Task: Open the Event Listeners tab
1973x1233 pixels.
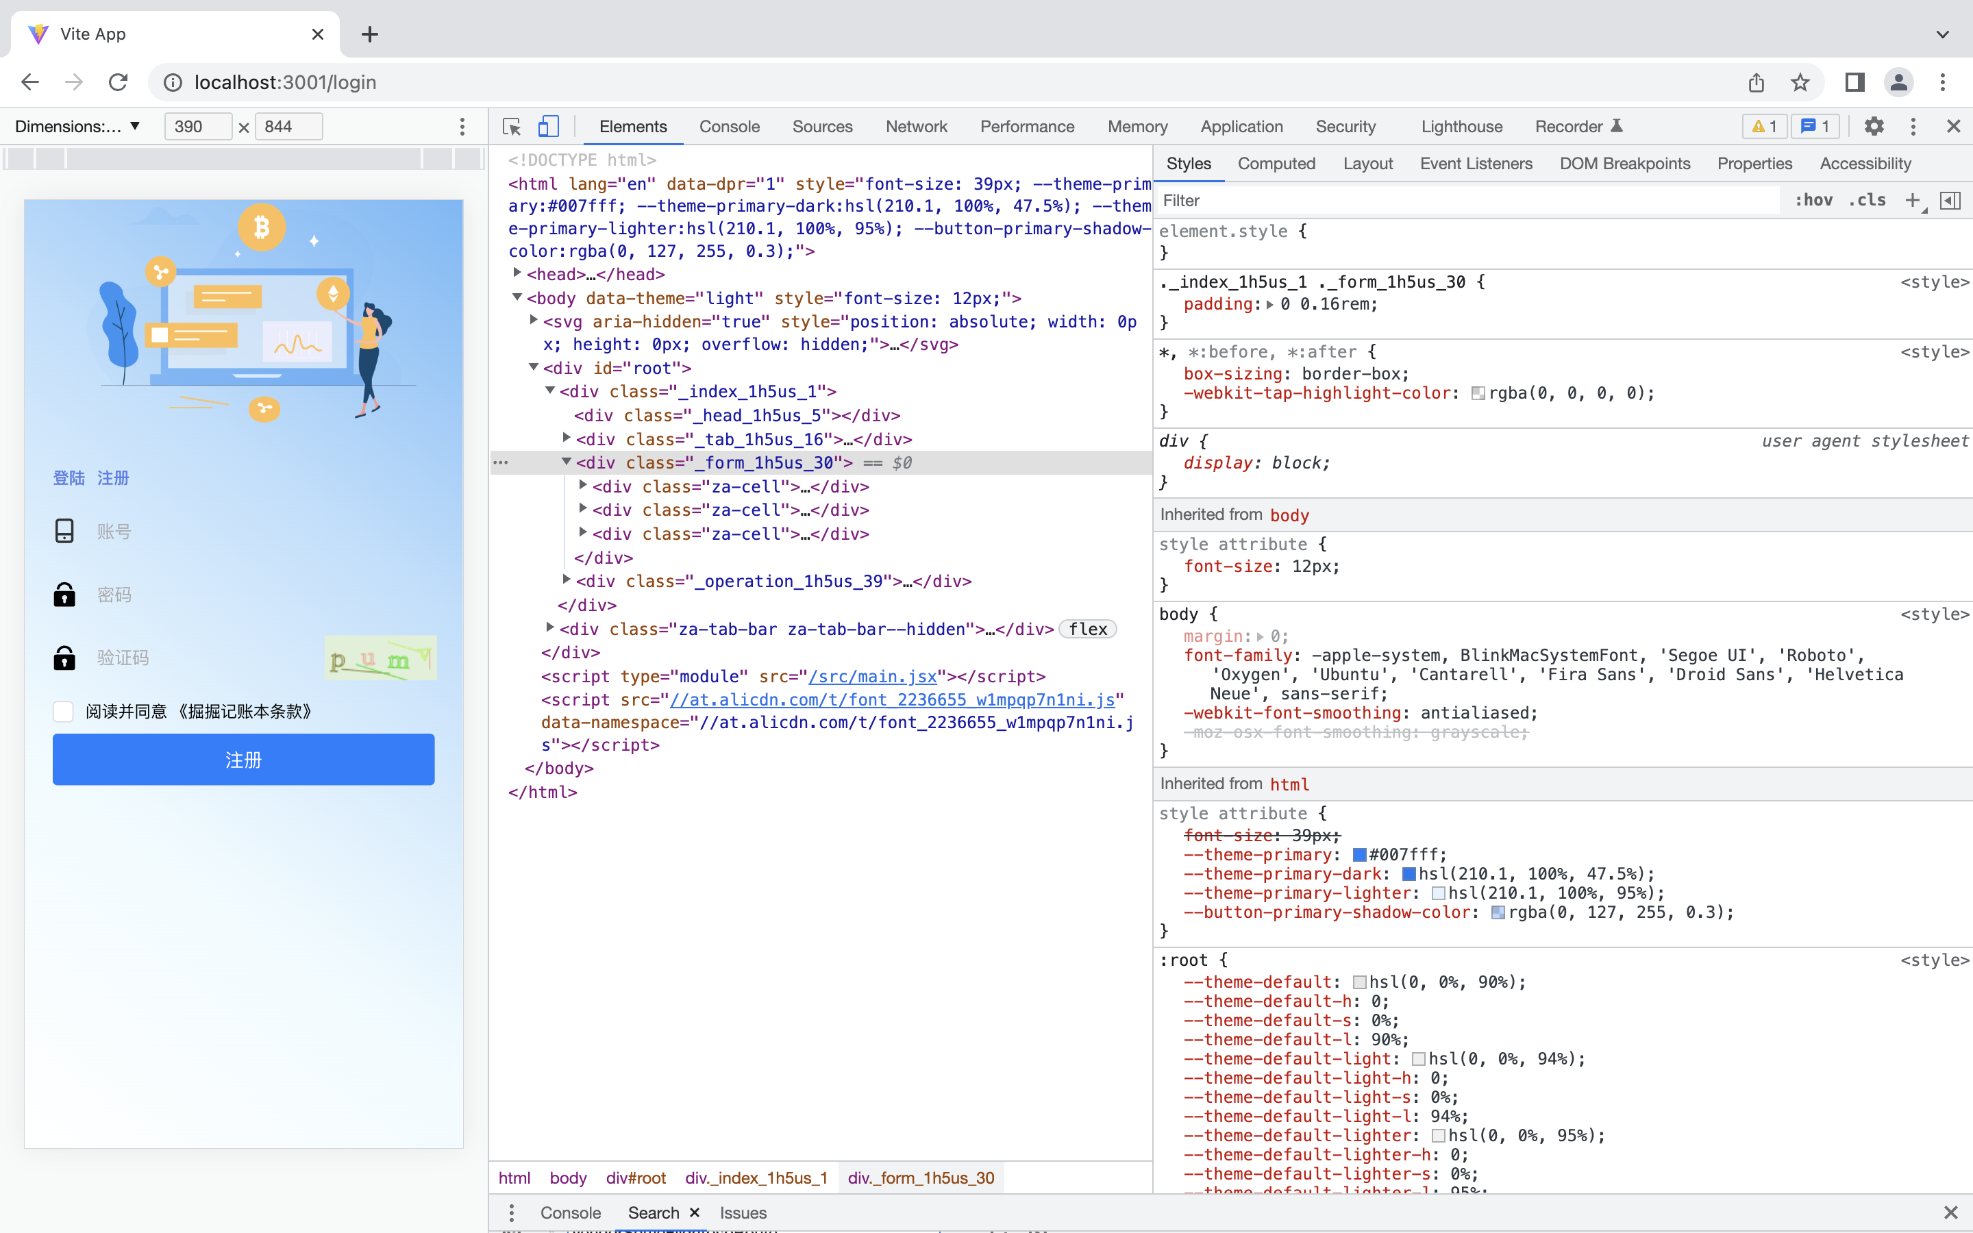Action: pyautogui.click(x=1476, y=164)
